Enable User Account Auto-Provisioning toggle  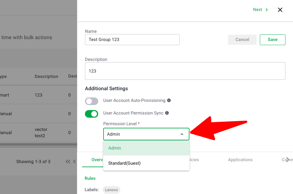tap(92, 101)
